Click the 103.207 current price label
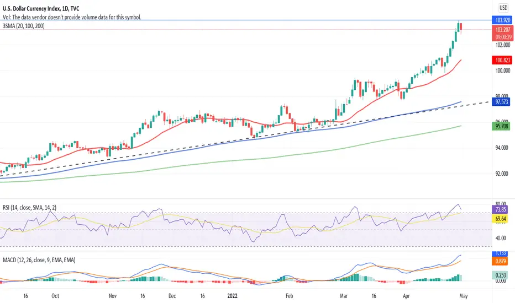515x303 pixels. pyautogui.click(x=502, y=30)
